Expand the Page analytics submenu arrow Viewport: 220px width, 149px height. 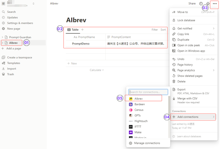click(213, 70)
